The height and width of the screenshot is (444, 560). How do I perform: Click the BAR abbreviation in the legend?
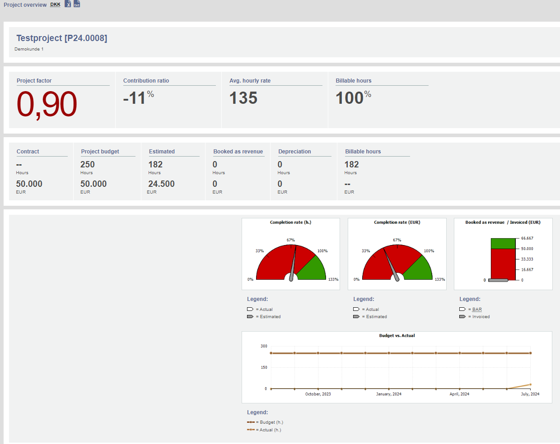477,310
